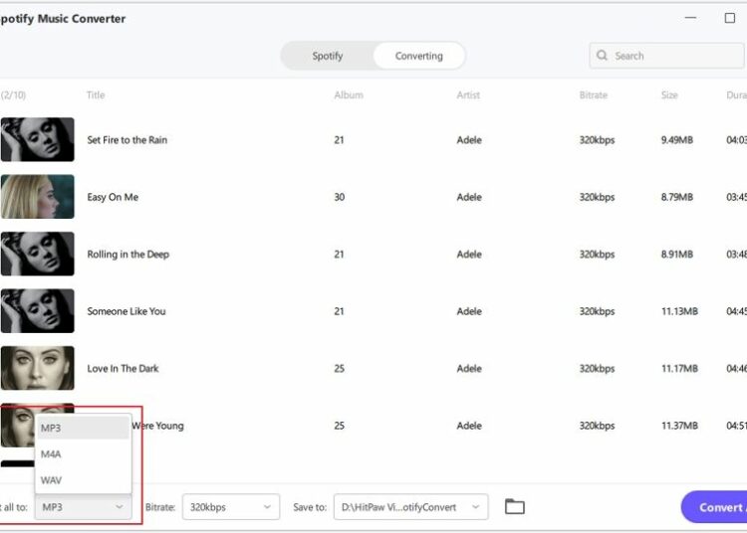
Task: Select the title Rolling in the Deep
Action: (128, 255)
